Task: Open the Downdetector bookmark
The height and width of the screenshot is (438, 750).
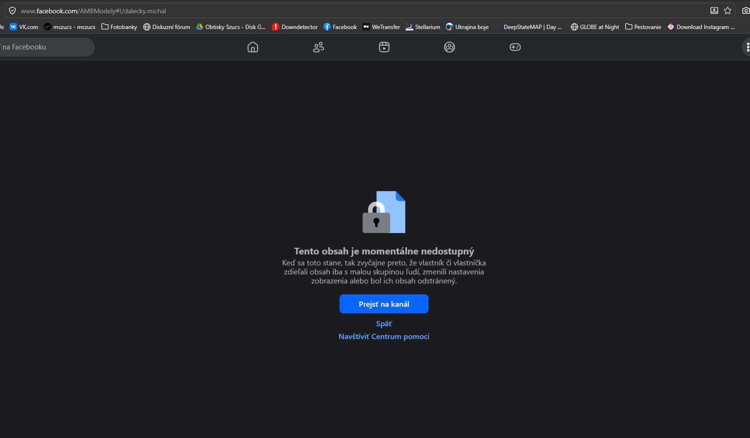Action: coord(295,27)
